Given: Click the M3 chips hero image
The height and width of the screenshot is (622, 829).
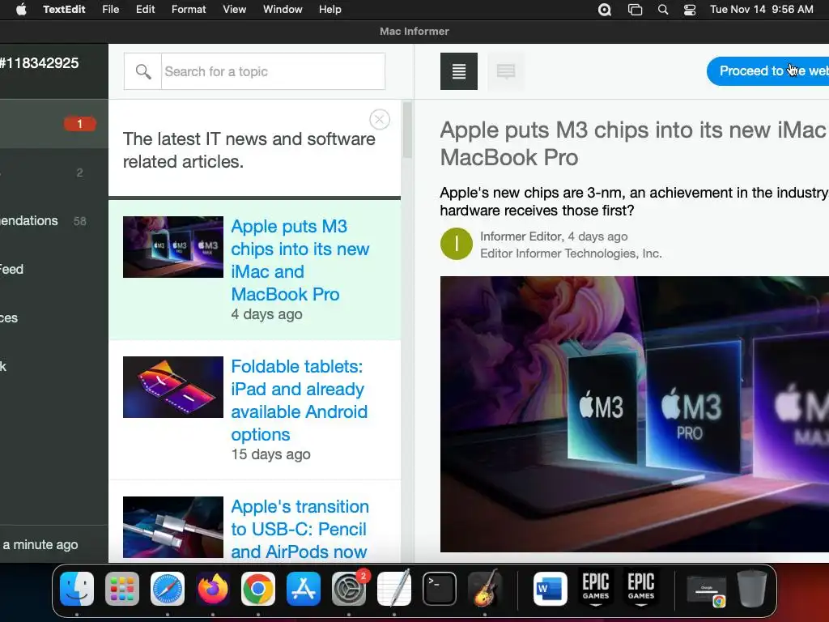Looking at the screenshot, I should tap(635, 414).
